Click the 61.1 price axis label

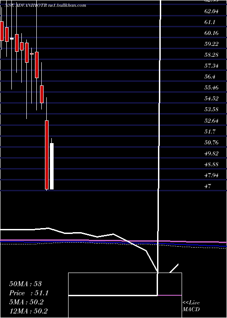[209, 22]
